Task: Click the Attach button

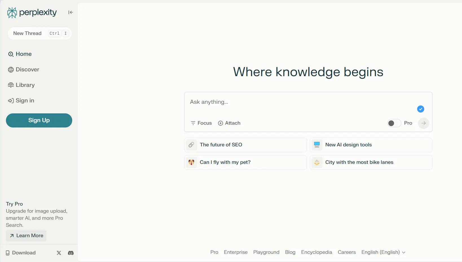Action: 229,123
